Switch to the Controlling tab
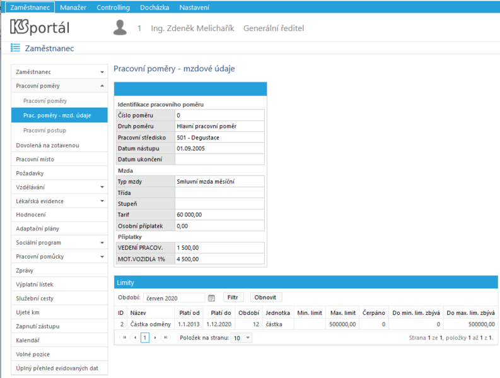The width and height of the screenshot is (500, 378). pyautogui.click(x=113, y=8)
